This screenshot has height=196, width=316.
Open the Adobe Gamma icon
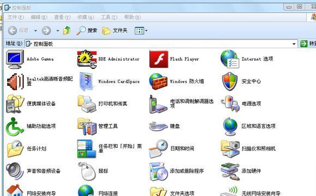[15, 59]
